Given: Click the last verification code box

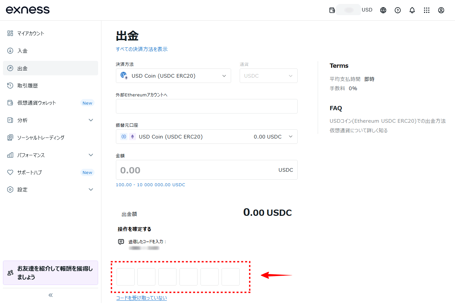Looking at the screenshot, I should 230,277.
